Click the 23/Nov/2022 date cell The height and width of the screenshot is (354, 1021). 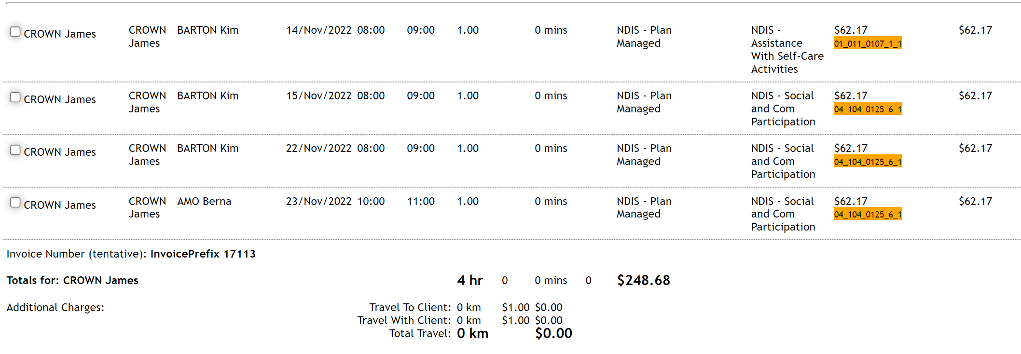318,202
